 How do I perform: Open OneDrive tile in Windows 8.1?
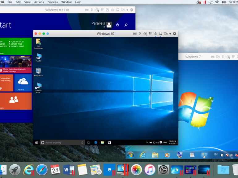point(23,83)
